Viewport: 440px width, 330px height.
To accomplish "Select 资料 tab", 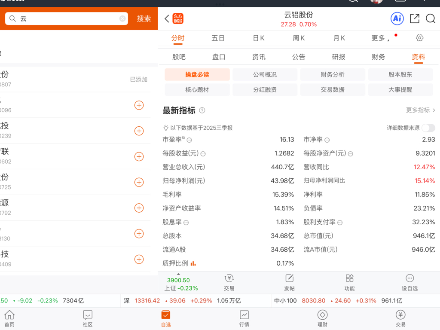I will 419,57.
